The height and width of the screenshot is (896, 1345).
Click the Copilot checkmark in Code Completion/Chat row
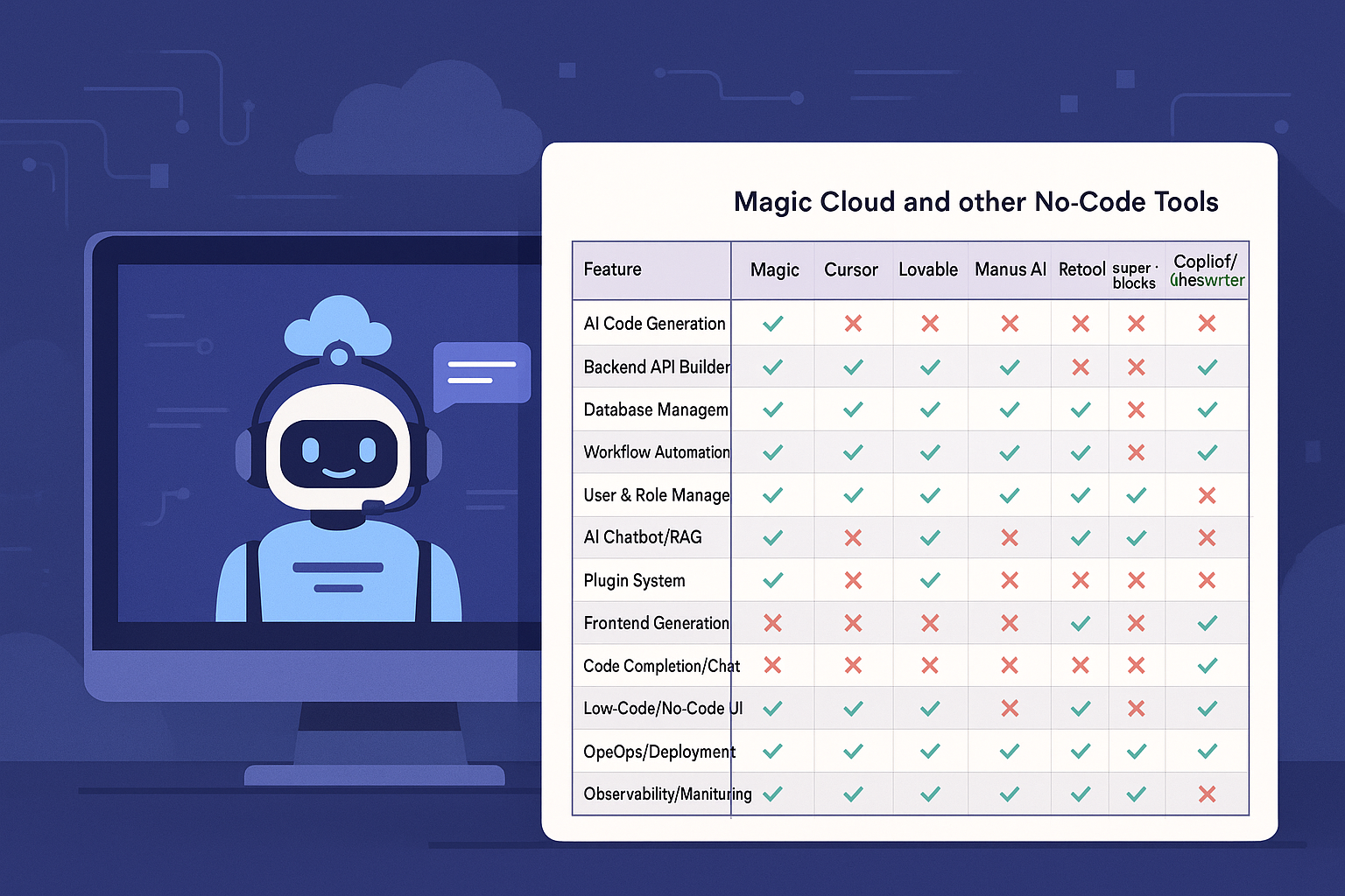(1207, 666)
